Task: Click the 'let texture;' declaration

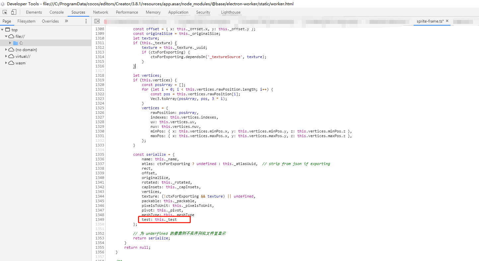Action: point(146,38)
